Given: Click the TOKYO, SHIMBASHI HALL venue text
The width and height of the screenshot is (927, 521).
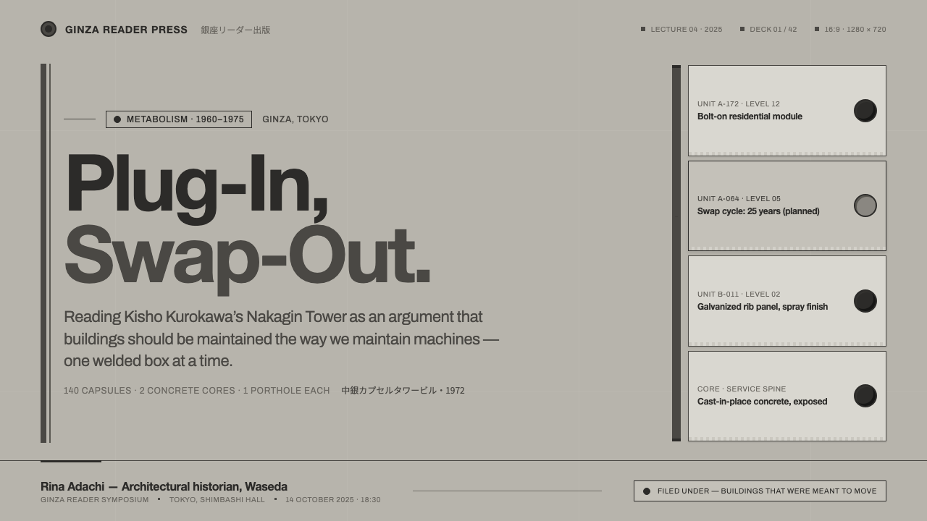Looking at the screenshot, I should click(217, 500).
